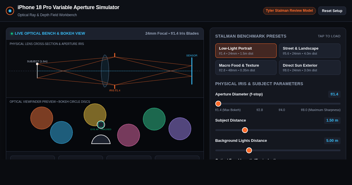
Task: Click the yellow bokeh disc
Action: [95, 115]
